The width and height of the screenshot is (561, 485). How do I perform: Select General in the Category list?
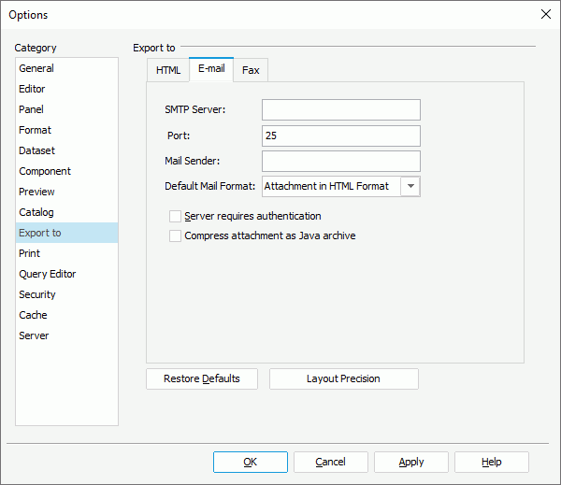pyautogui.click(x=66, y=68)
